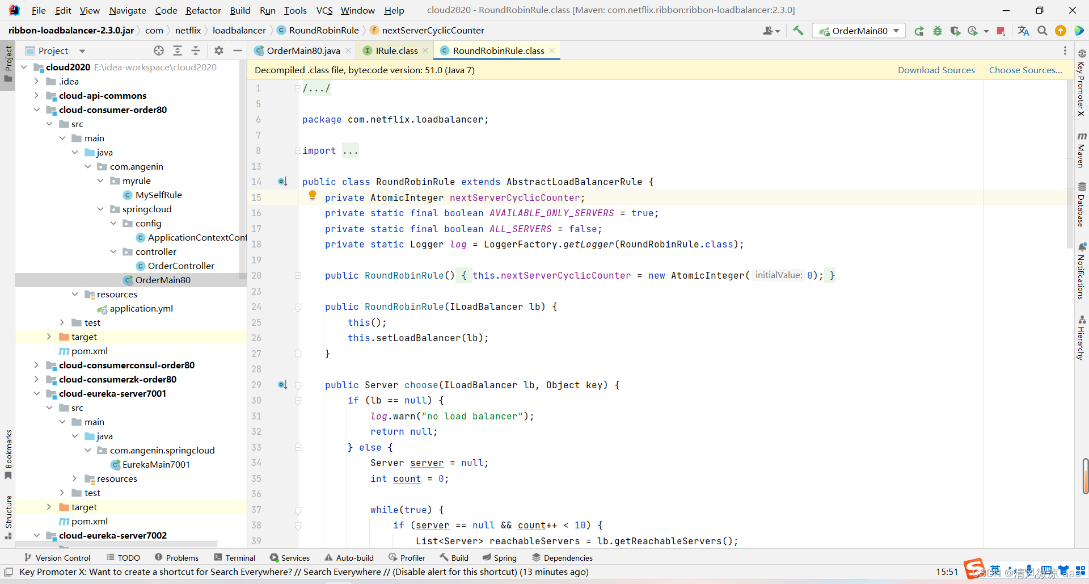Click Collapse All in Project panel

click(196, 51)
